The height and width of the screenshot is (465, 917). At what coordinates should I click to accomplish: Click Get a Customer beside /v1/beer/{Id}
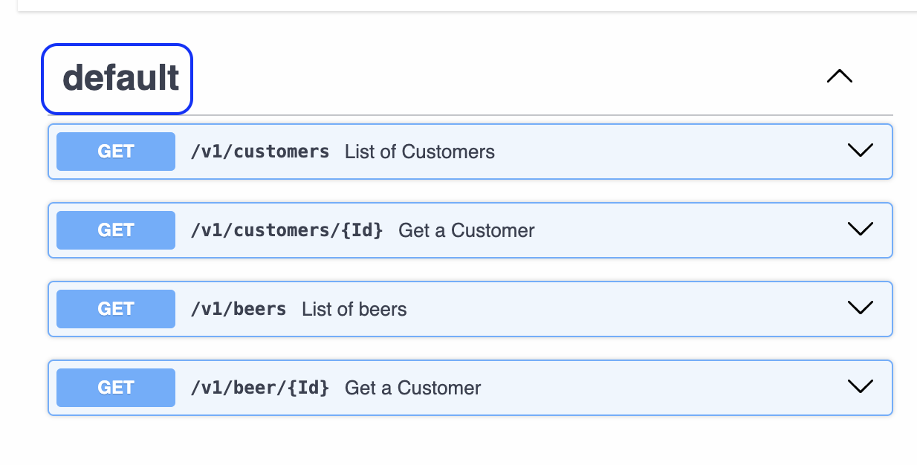point(412,388)
